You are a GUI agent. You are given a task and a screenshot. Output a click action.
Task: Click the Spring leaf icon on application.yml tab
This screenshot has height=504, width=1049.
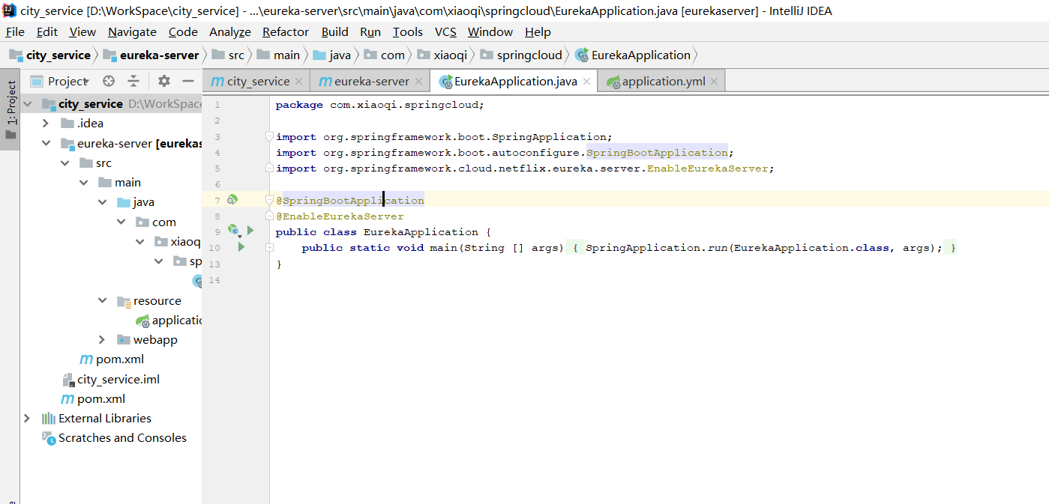click(613, 82)
